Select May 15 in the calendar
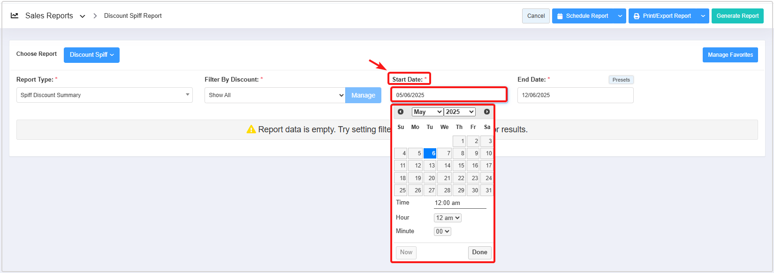The height and width of the screenshot is (273, 774). (459, 166)
